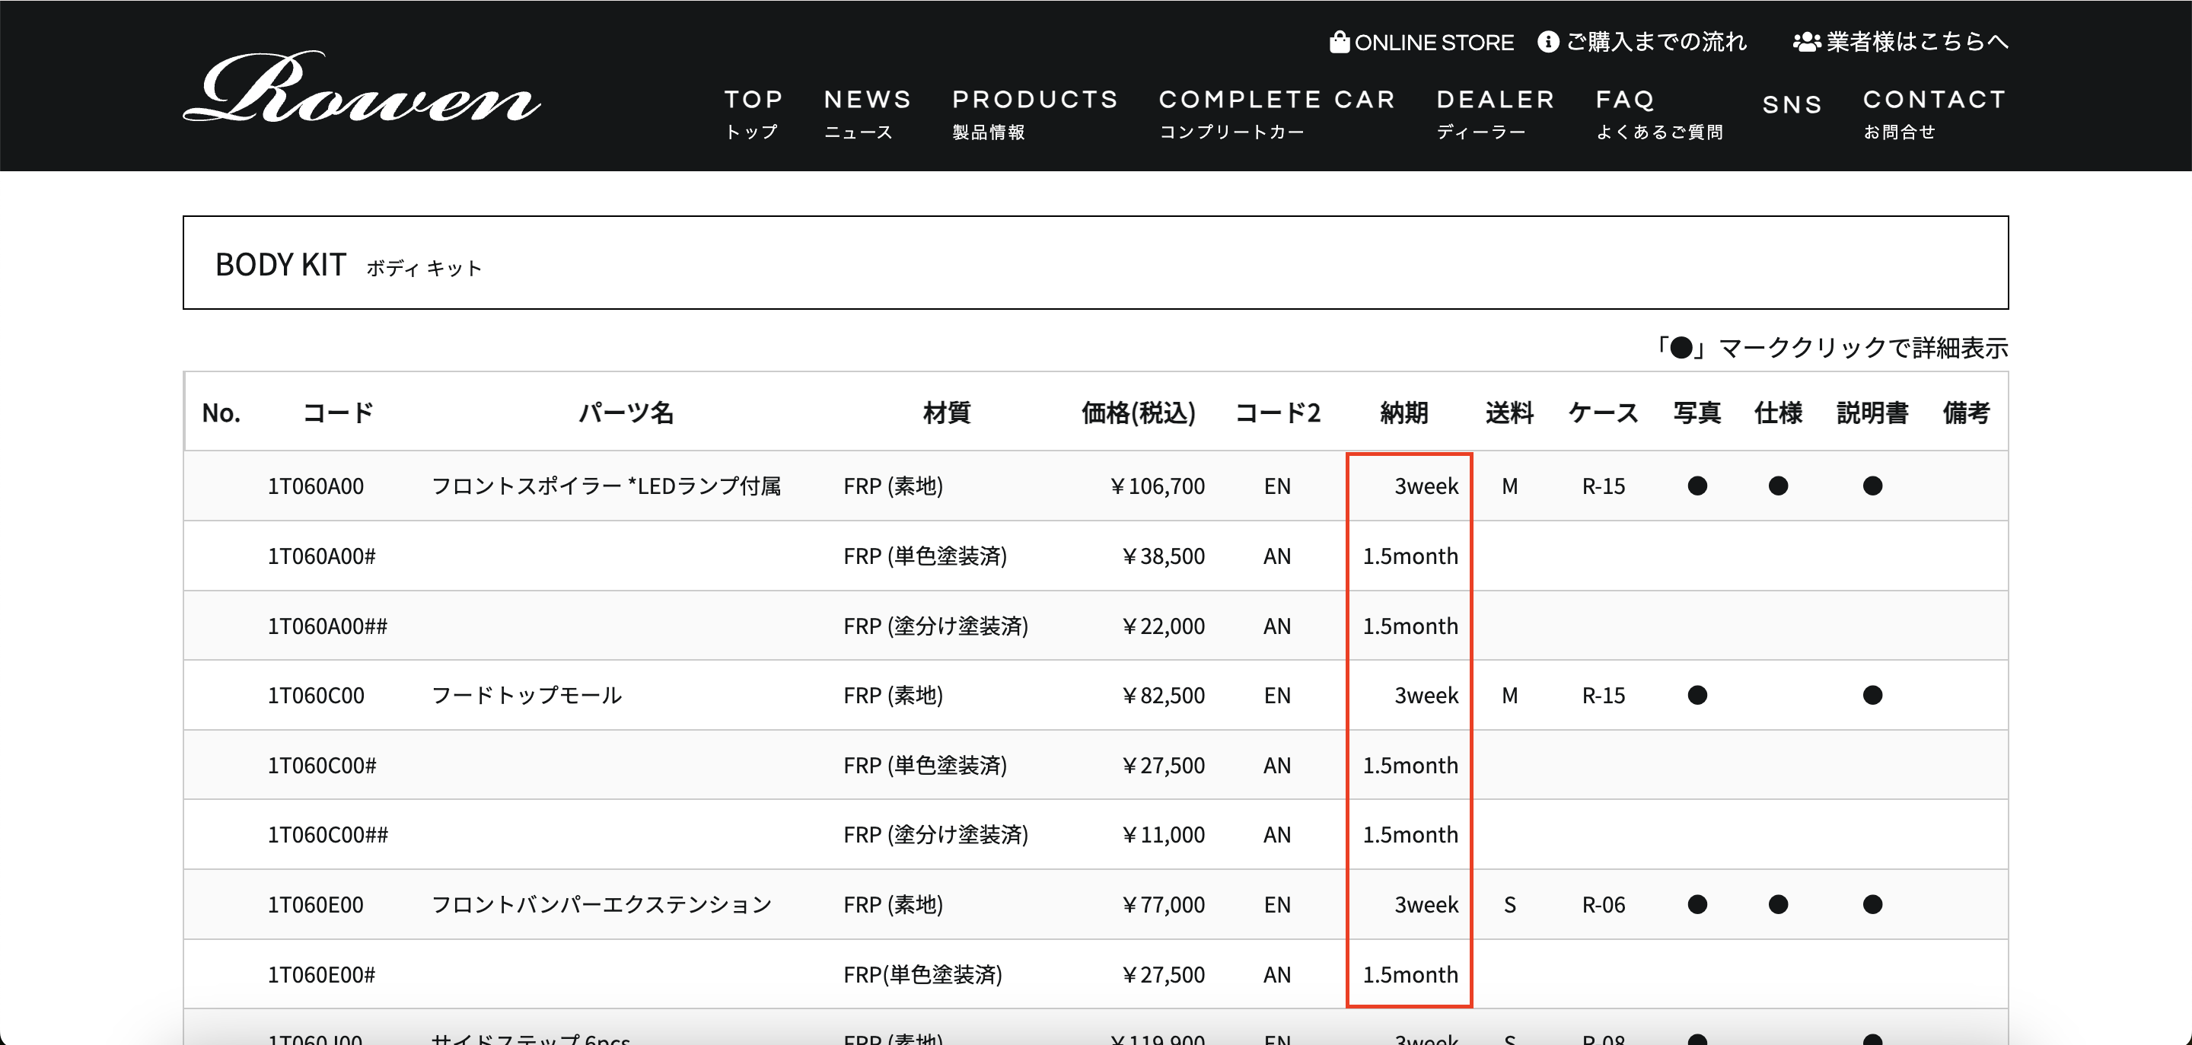Screen dimensions: 2192x1045
Task: Click price ¥82,500
Action: [1162, 695]
